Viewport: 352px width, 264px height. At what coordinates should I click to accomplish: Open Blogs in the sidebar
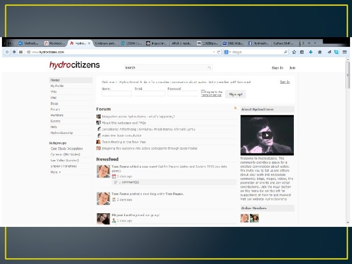54,104
